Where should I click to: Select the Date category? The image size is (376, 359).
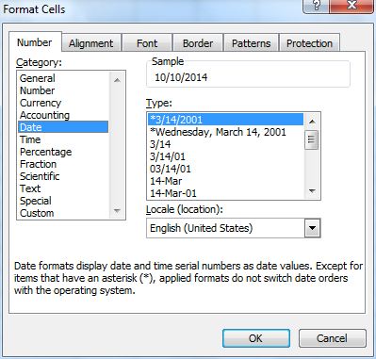pos(63,127)
